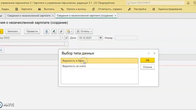Expand the organization dropdown arrow
The height and width of the screenshot is (110, 196).
click(x=62, y=38)
